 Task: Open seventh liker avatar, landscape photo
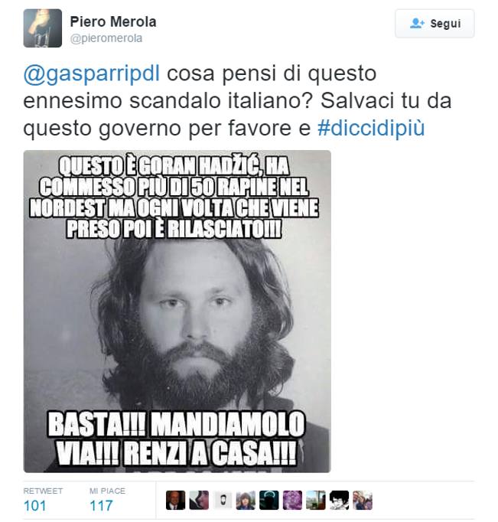316,500
